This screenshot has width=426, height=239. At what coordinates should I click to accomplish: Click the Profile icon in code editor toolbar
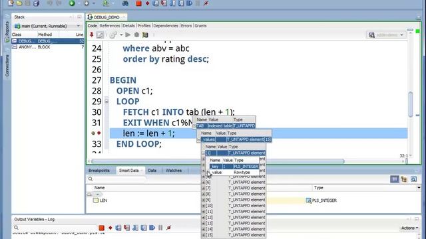tap(145, 35)
